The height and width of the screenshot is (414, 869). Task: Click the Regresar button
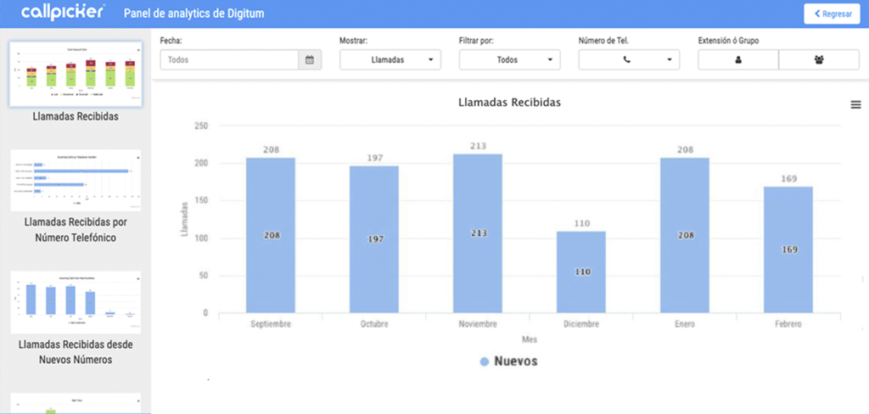(x=832, y=14)
